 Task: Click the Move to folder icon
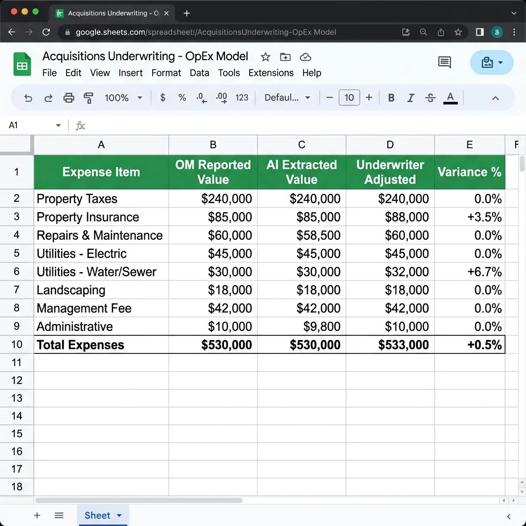point(285,57)
